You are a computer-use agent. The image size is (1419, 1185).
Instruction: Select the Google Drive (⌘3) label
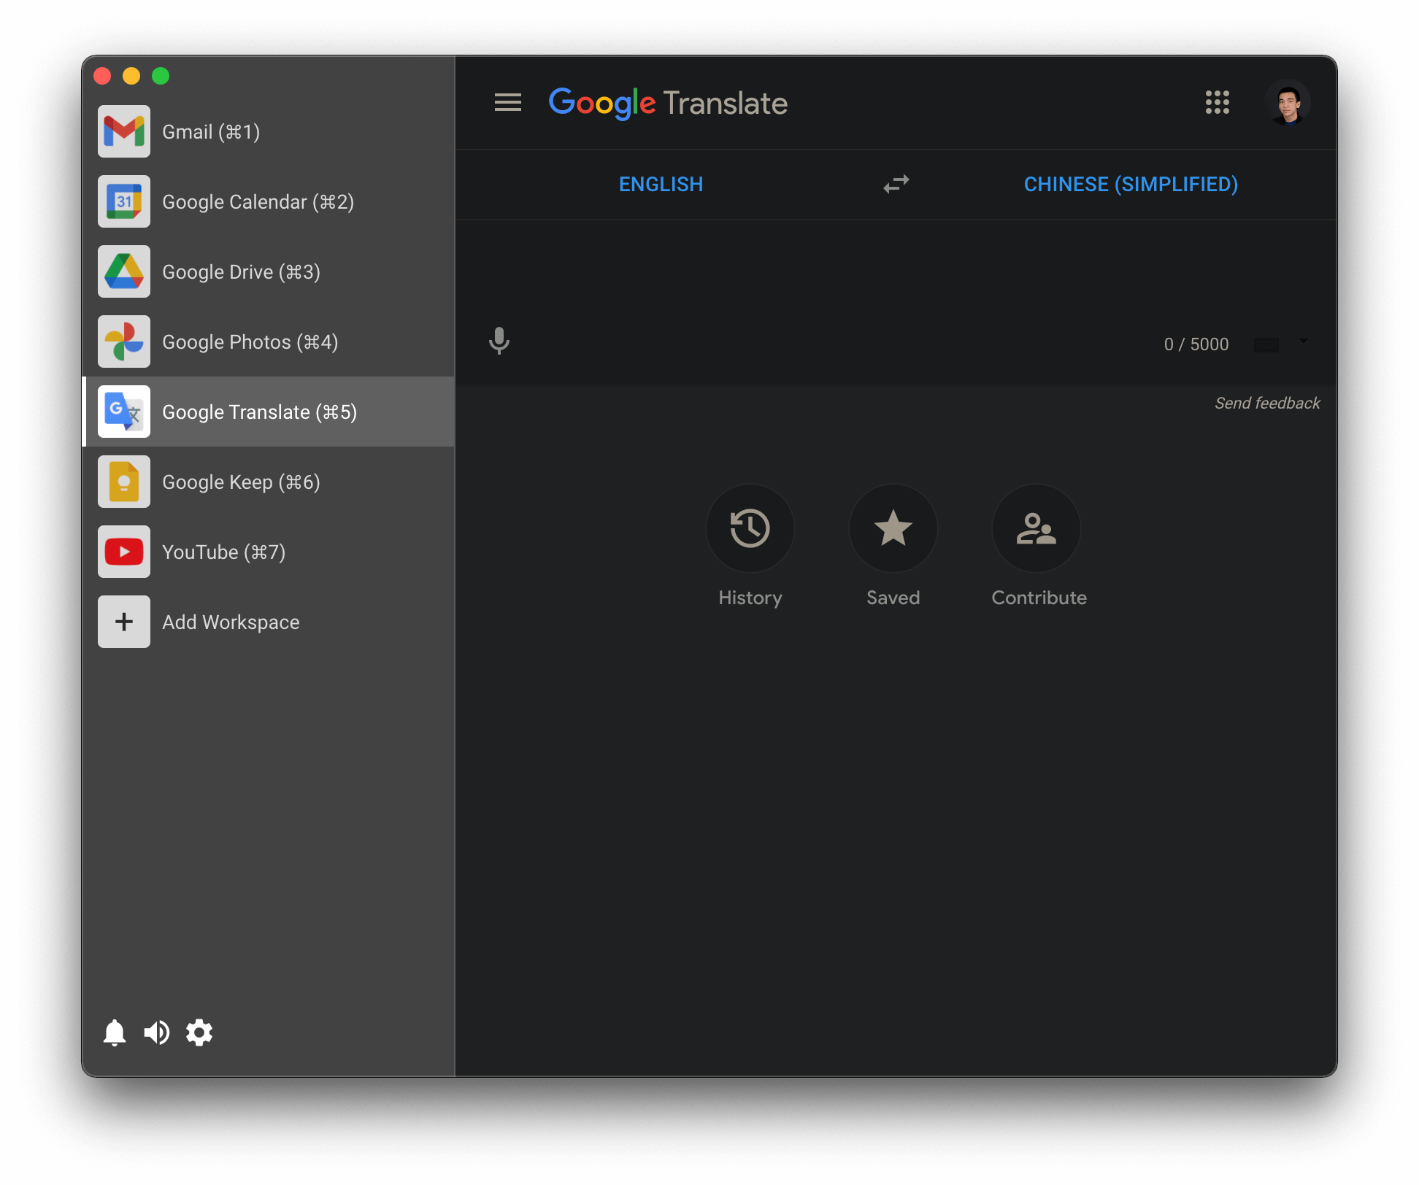click(x=242, y=272)
